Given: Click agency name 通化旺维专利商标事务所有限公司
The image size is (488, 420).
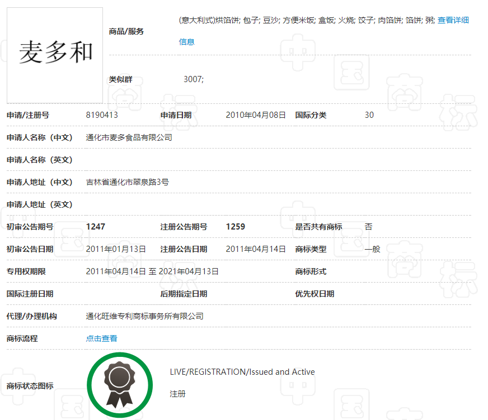Looking at the screenshot, I should 144,316.
